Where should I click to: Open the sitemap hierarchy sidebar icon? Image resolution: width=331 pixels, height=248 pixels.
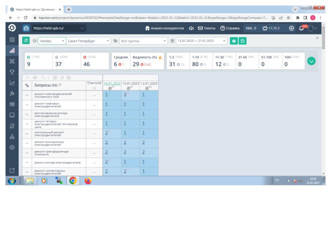coord(12,137)
